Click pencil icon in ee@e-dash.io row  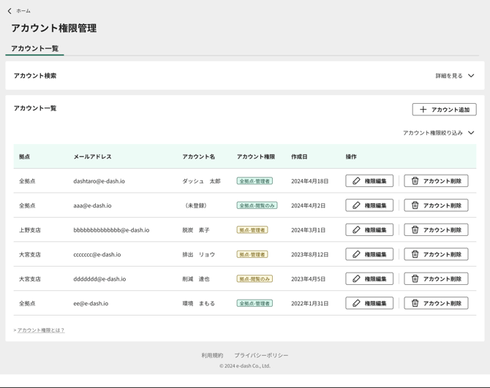click(356, 303)
